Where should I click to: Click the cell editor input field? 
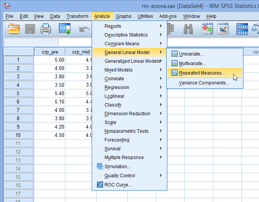pyautogui.click(x=75, y=42)
